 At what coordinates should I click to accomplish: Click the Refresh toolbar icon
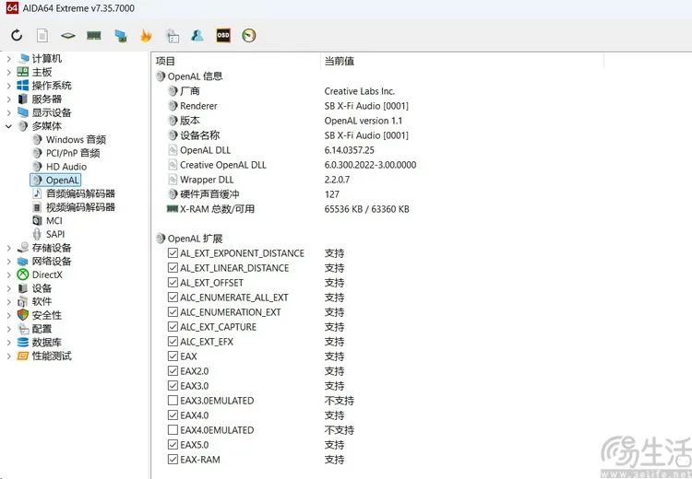click(x=17, y=36)
